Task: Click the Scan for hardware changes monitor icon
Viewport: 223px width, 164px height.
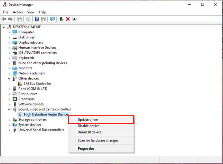Action: point(52,19)
